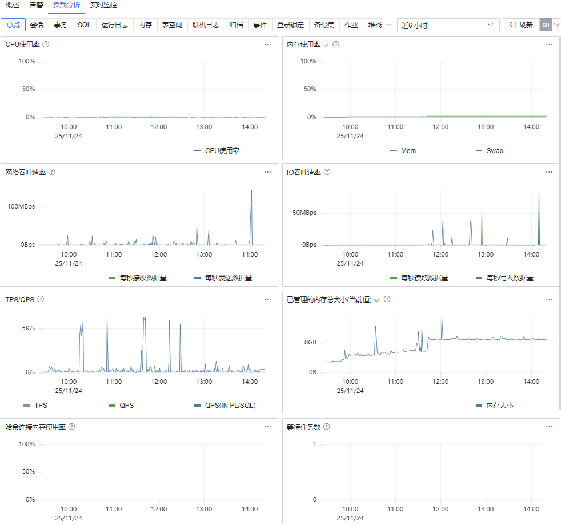The height and width of the screenshot is (525, 561).
Task: Click the CPU使用率 legend color marker
Action: click(198, 151)
